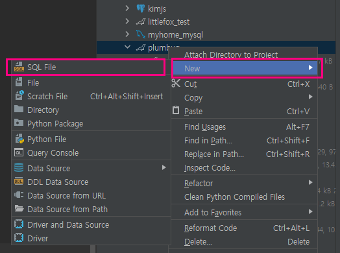The height and width of the screenshot is (253, 340).
Task: Click the plumbus data source icon
Action: (x=141, y=47)
